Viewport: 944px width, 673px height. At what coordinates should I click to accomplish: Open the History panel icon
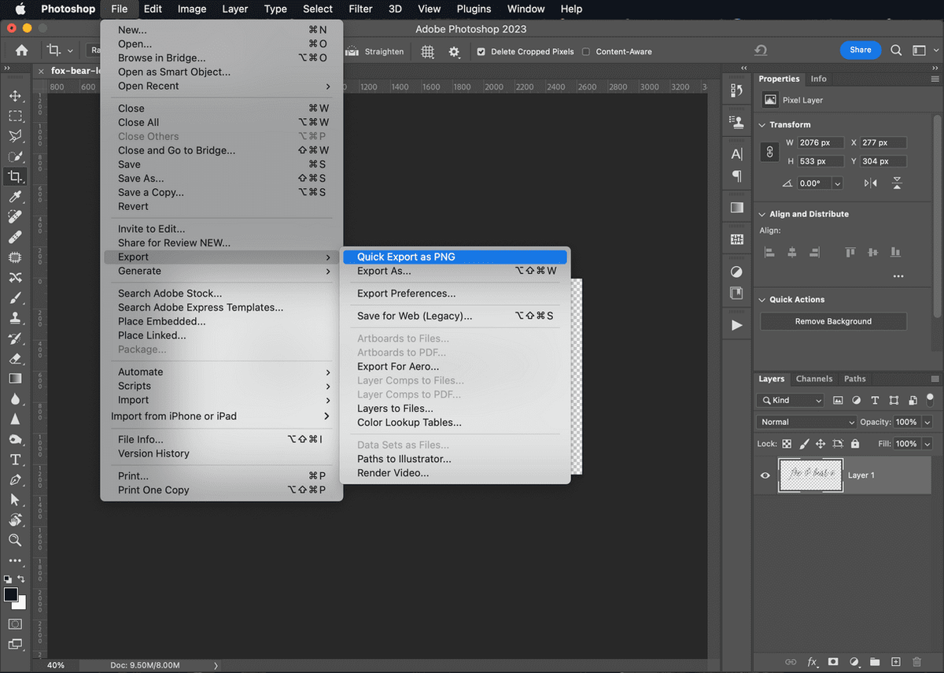(736, 91)
